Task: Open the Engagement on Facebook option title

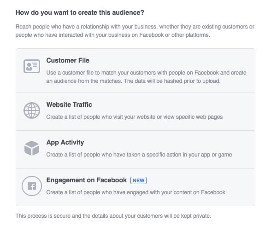Action: tap(87, 180)
